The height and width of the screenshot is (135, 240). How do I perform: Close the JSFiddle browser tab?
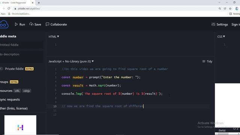[x=33, y=3]
